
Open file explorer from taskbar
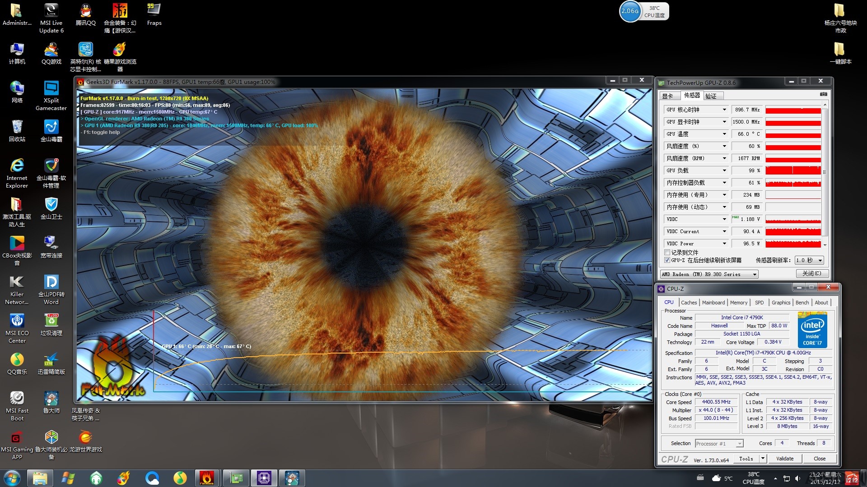click(40, 478)
